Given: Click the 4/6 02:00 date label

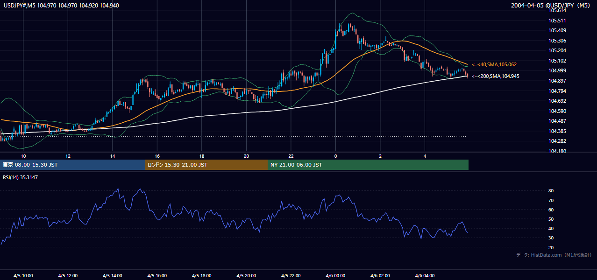Looking at the screenshot, I should [x=380, y=276].
